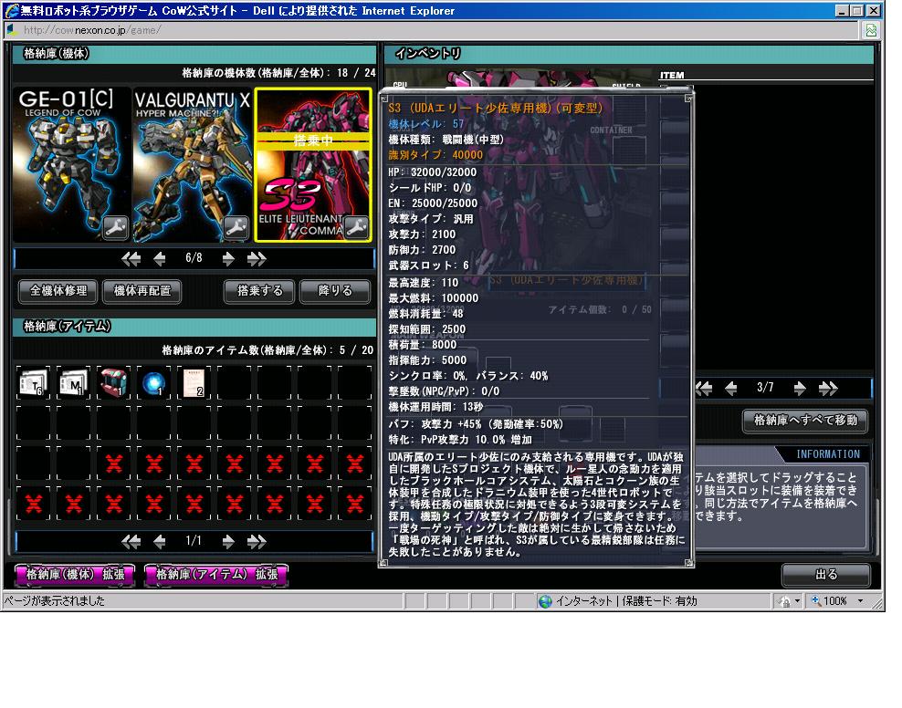The height and width of the screenshot is (708, 902).
Task: Go to previous mech hangar page
Action: click(x=160, y=259)
